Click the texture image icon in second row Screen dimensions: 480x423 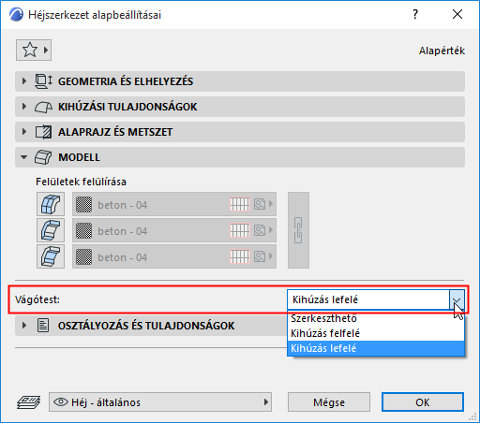point(260,230)
